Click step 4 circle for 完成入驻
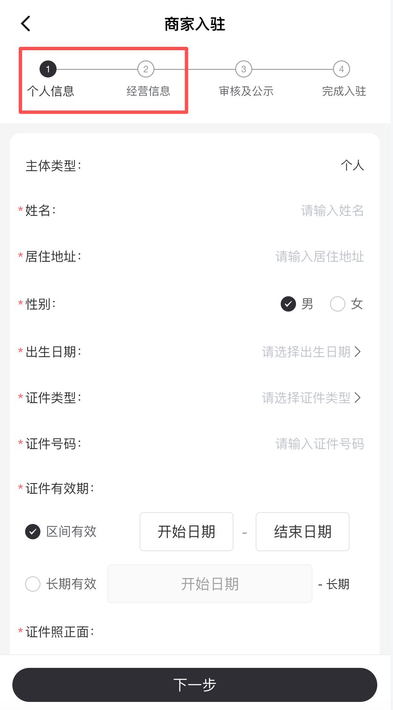 [x=342, y=69]
